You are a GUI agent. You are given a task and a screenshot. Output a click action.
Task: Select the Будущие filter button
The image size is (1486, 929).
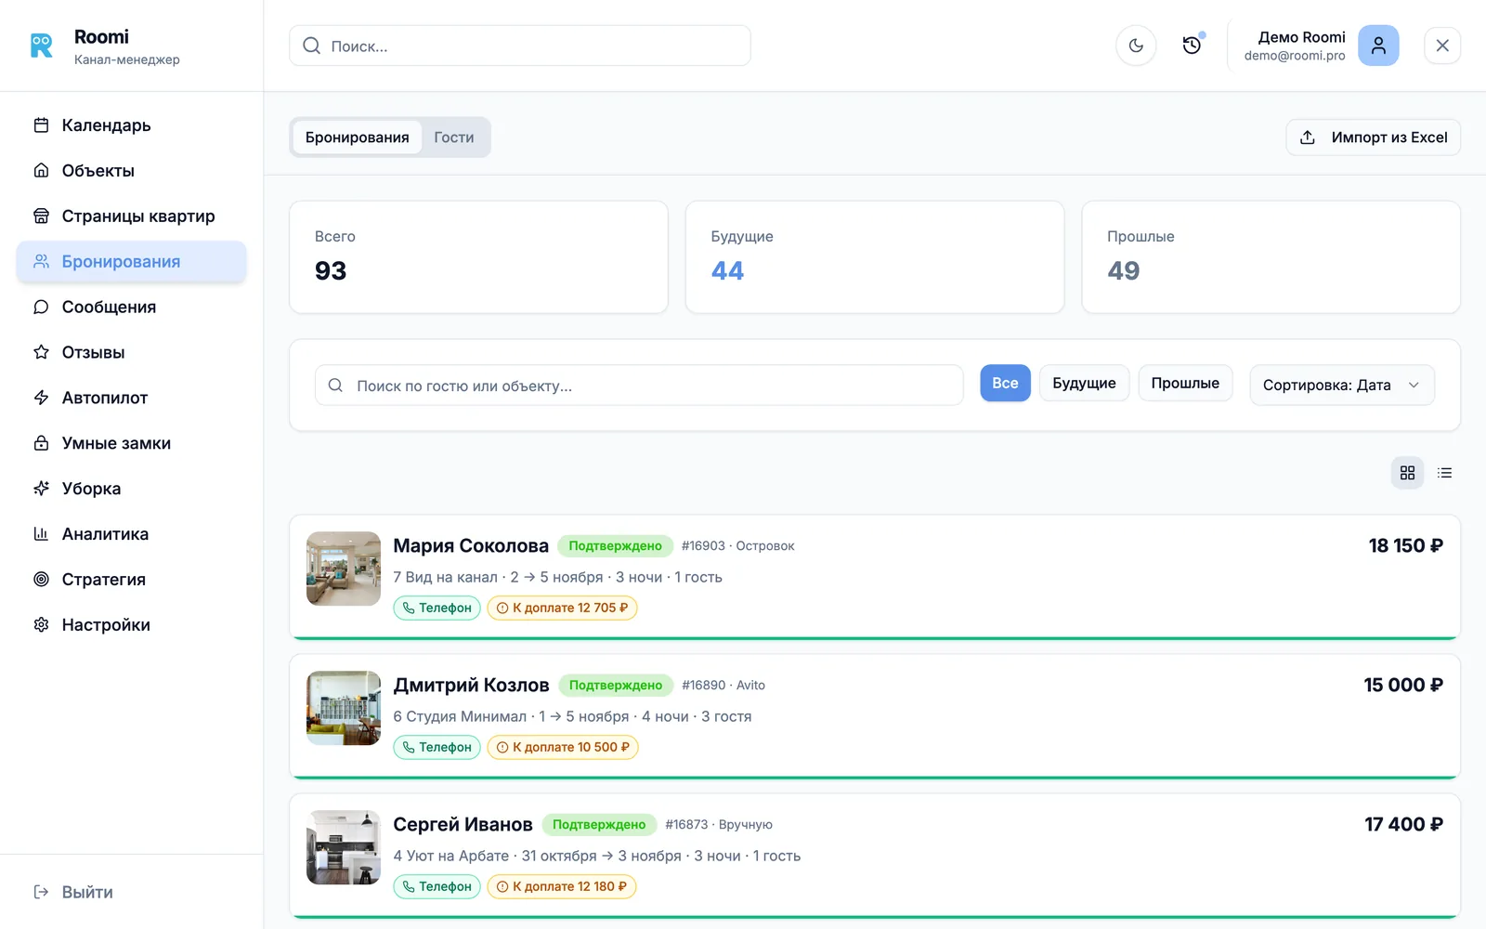point(1084,383)
